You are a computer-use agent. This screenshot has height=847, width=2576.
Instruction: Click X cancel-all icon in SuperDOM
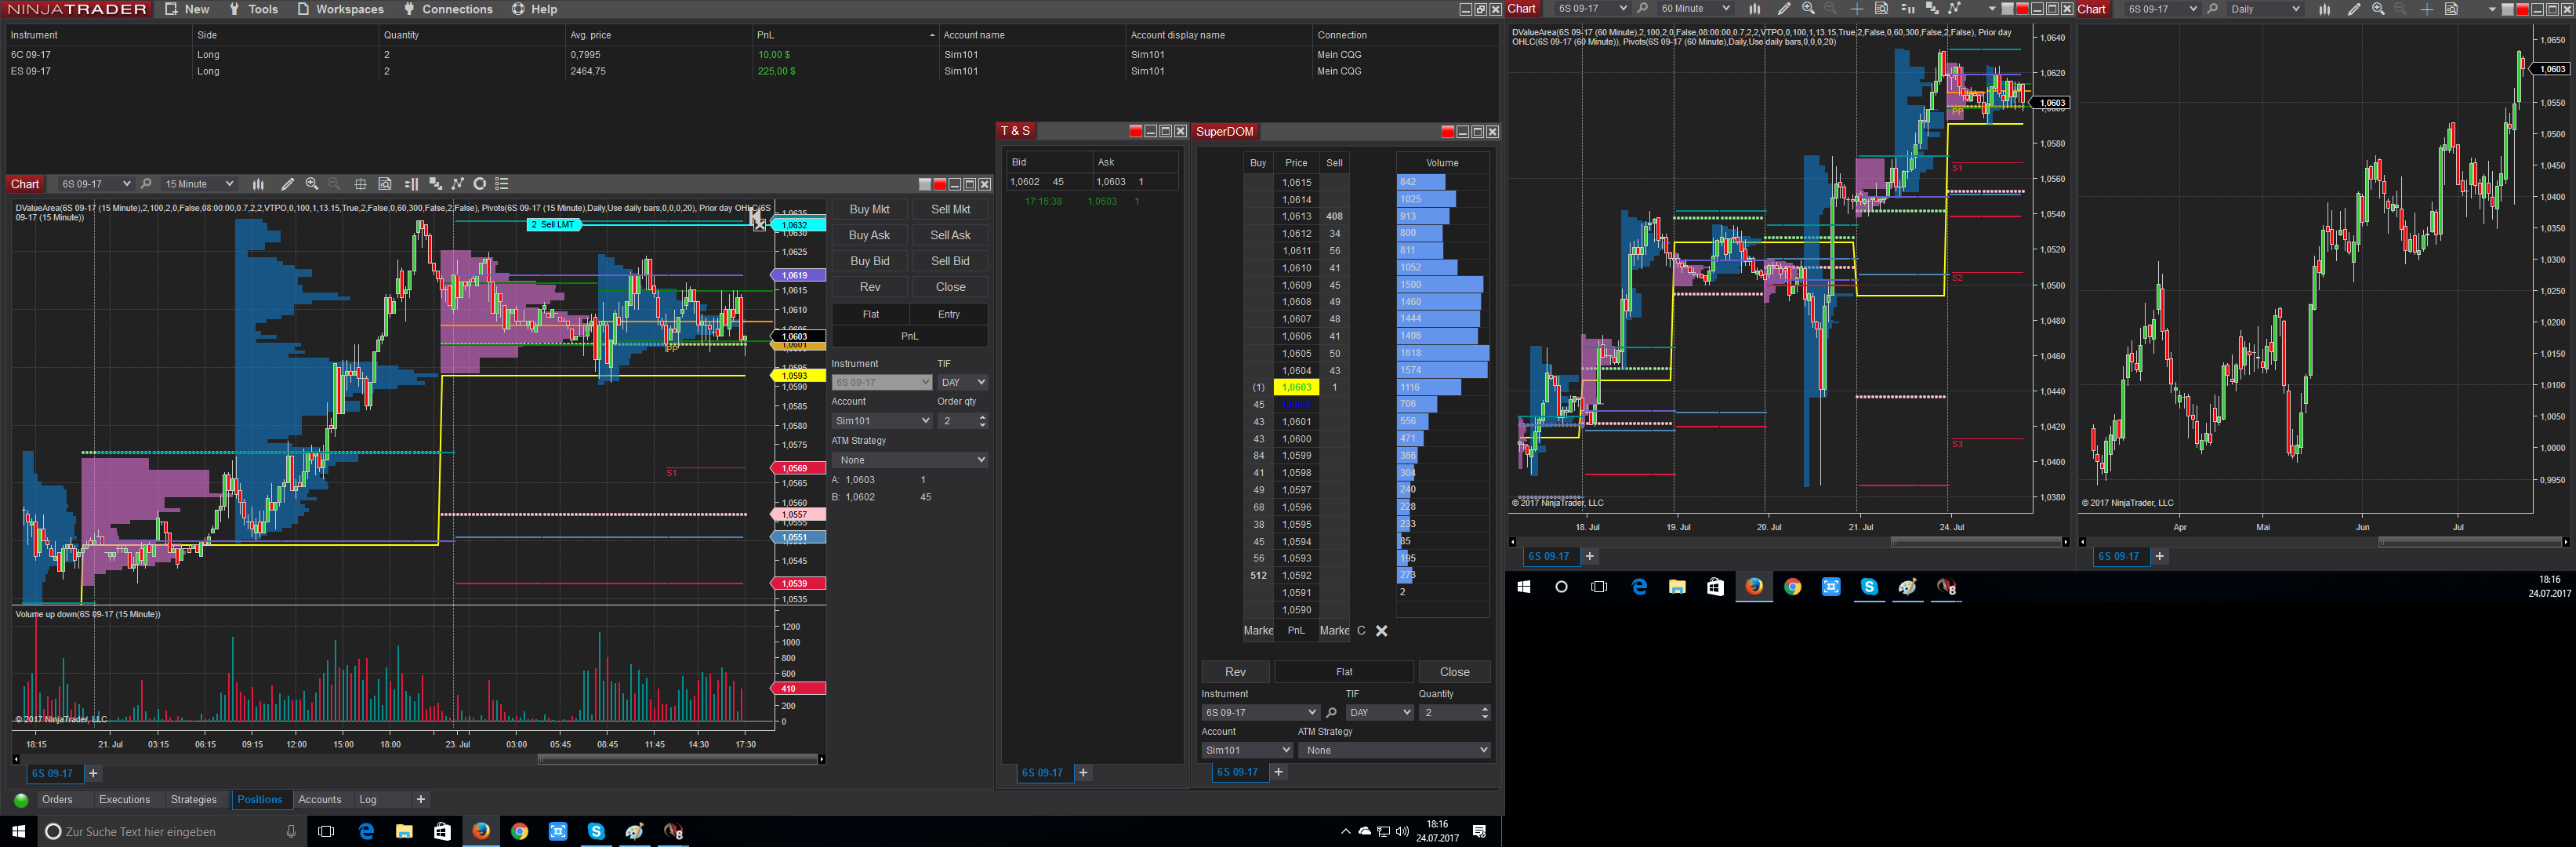pos(1382,631)
